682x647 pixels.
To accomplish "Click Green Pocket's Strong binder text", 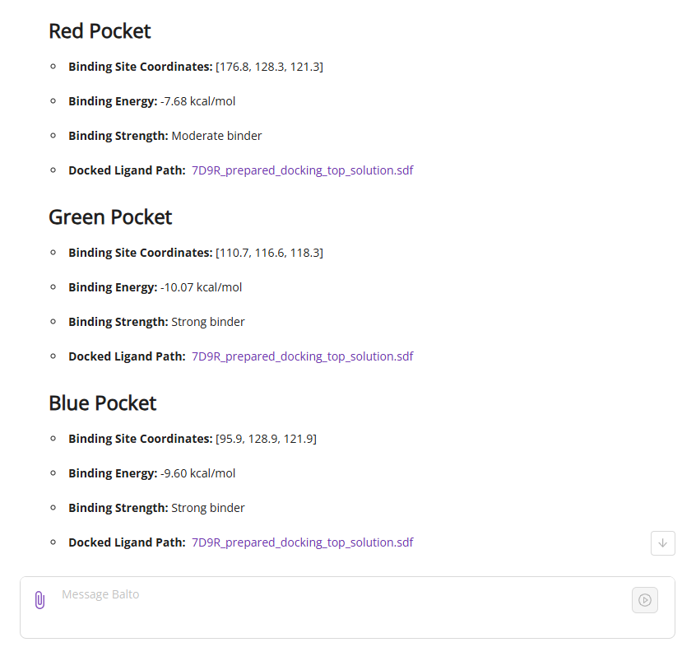I will click(207, 322).
